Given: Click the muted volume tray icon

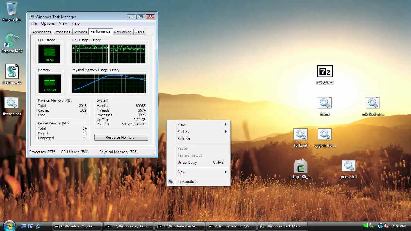Looking at the screenshot, I should point(386,226).
